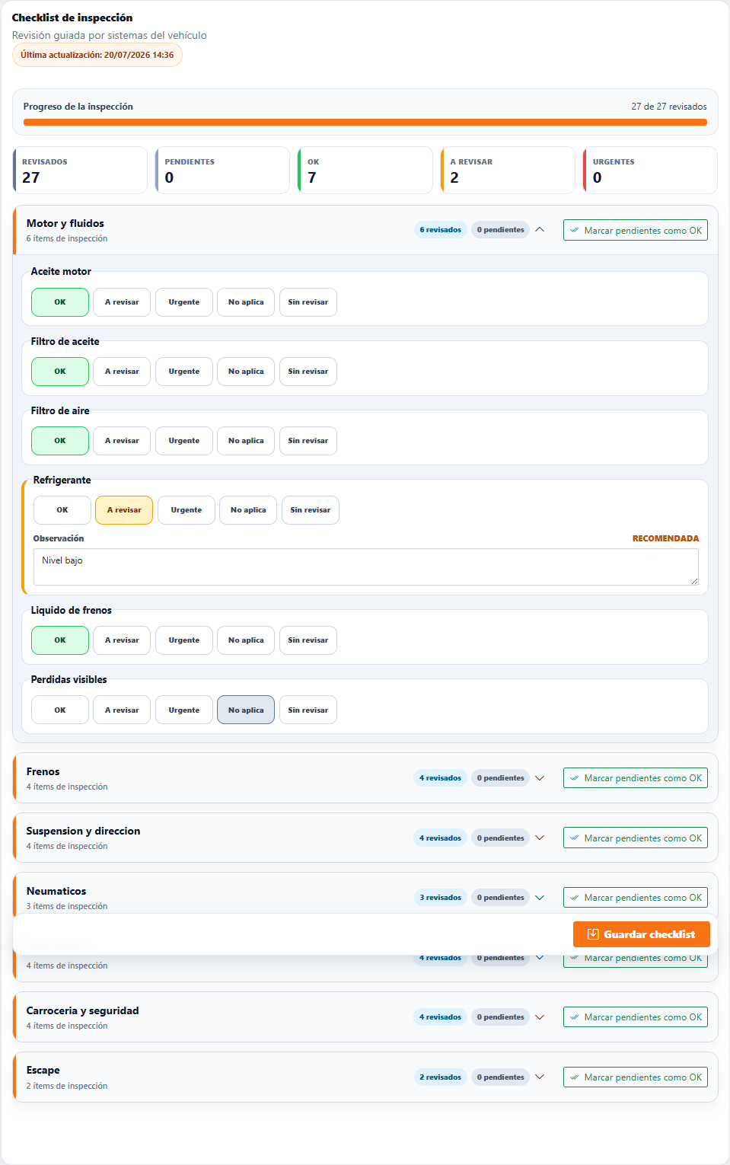Set Refrigerante status to OK
This screenshot has height=1165, width=730.
pos(62,510)
